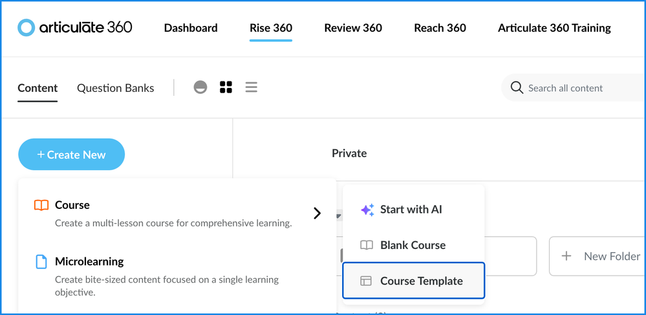Click the orange Course book icon
Screen dimensions: 646x315
[41, 205]
